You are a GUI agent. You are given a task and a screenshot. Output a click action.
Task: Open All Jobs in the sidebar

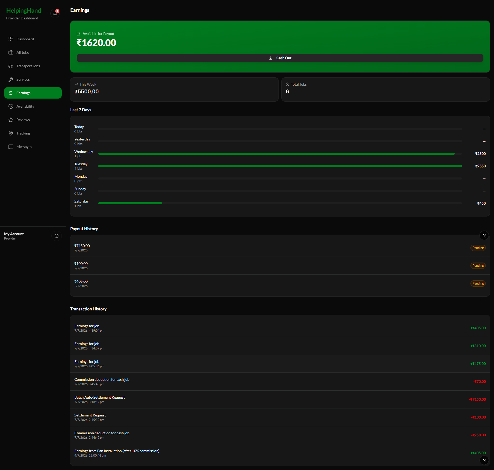[33, 53]
